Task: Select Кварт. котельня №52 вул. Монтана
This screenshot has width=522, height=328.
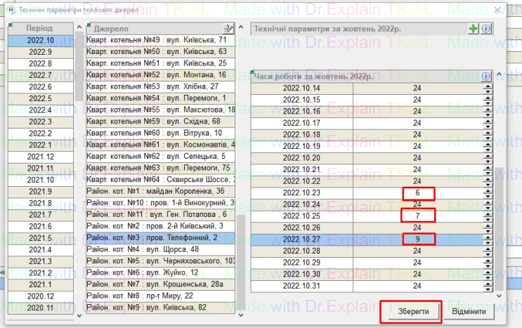Action: (160, 75)
